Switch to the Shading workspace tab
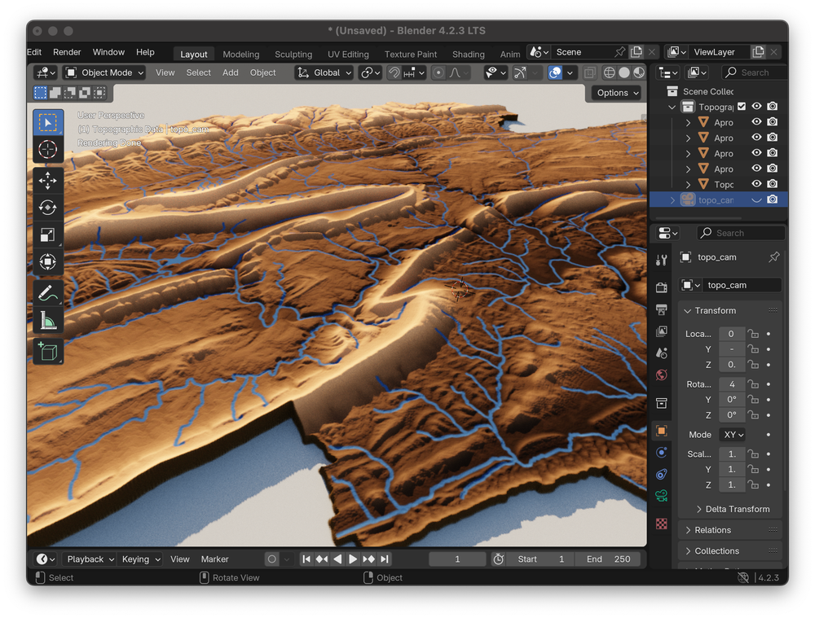The image size is (815, 618). tap(468, 54)
